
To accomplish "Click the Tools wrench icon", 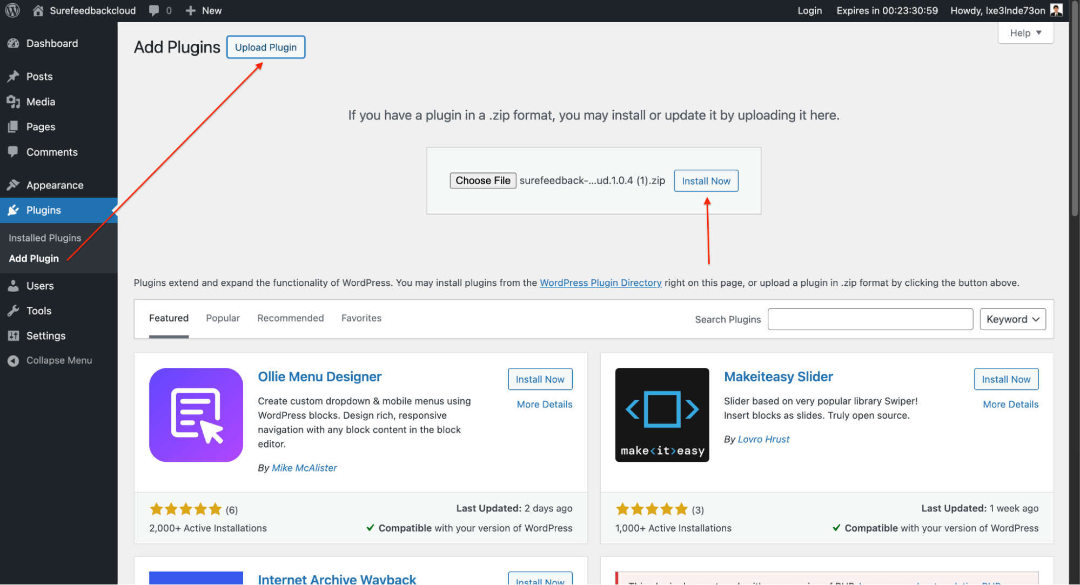I will tap(14, 311).
